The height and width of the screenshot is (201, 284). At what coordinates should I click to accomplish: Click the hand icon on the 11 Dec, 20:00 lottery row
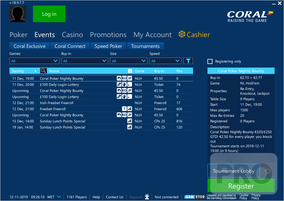tap(124, 84)
